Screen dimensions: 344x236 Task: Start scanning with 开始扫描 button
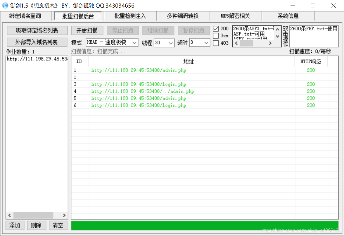(x=87, y=30)
